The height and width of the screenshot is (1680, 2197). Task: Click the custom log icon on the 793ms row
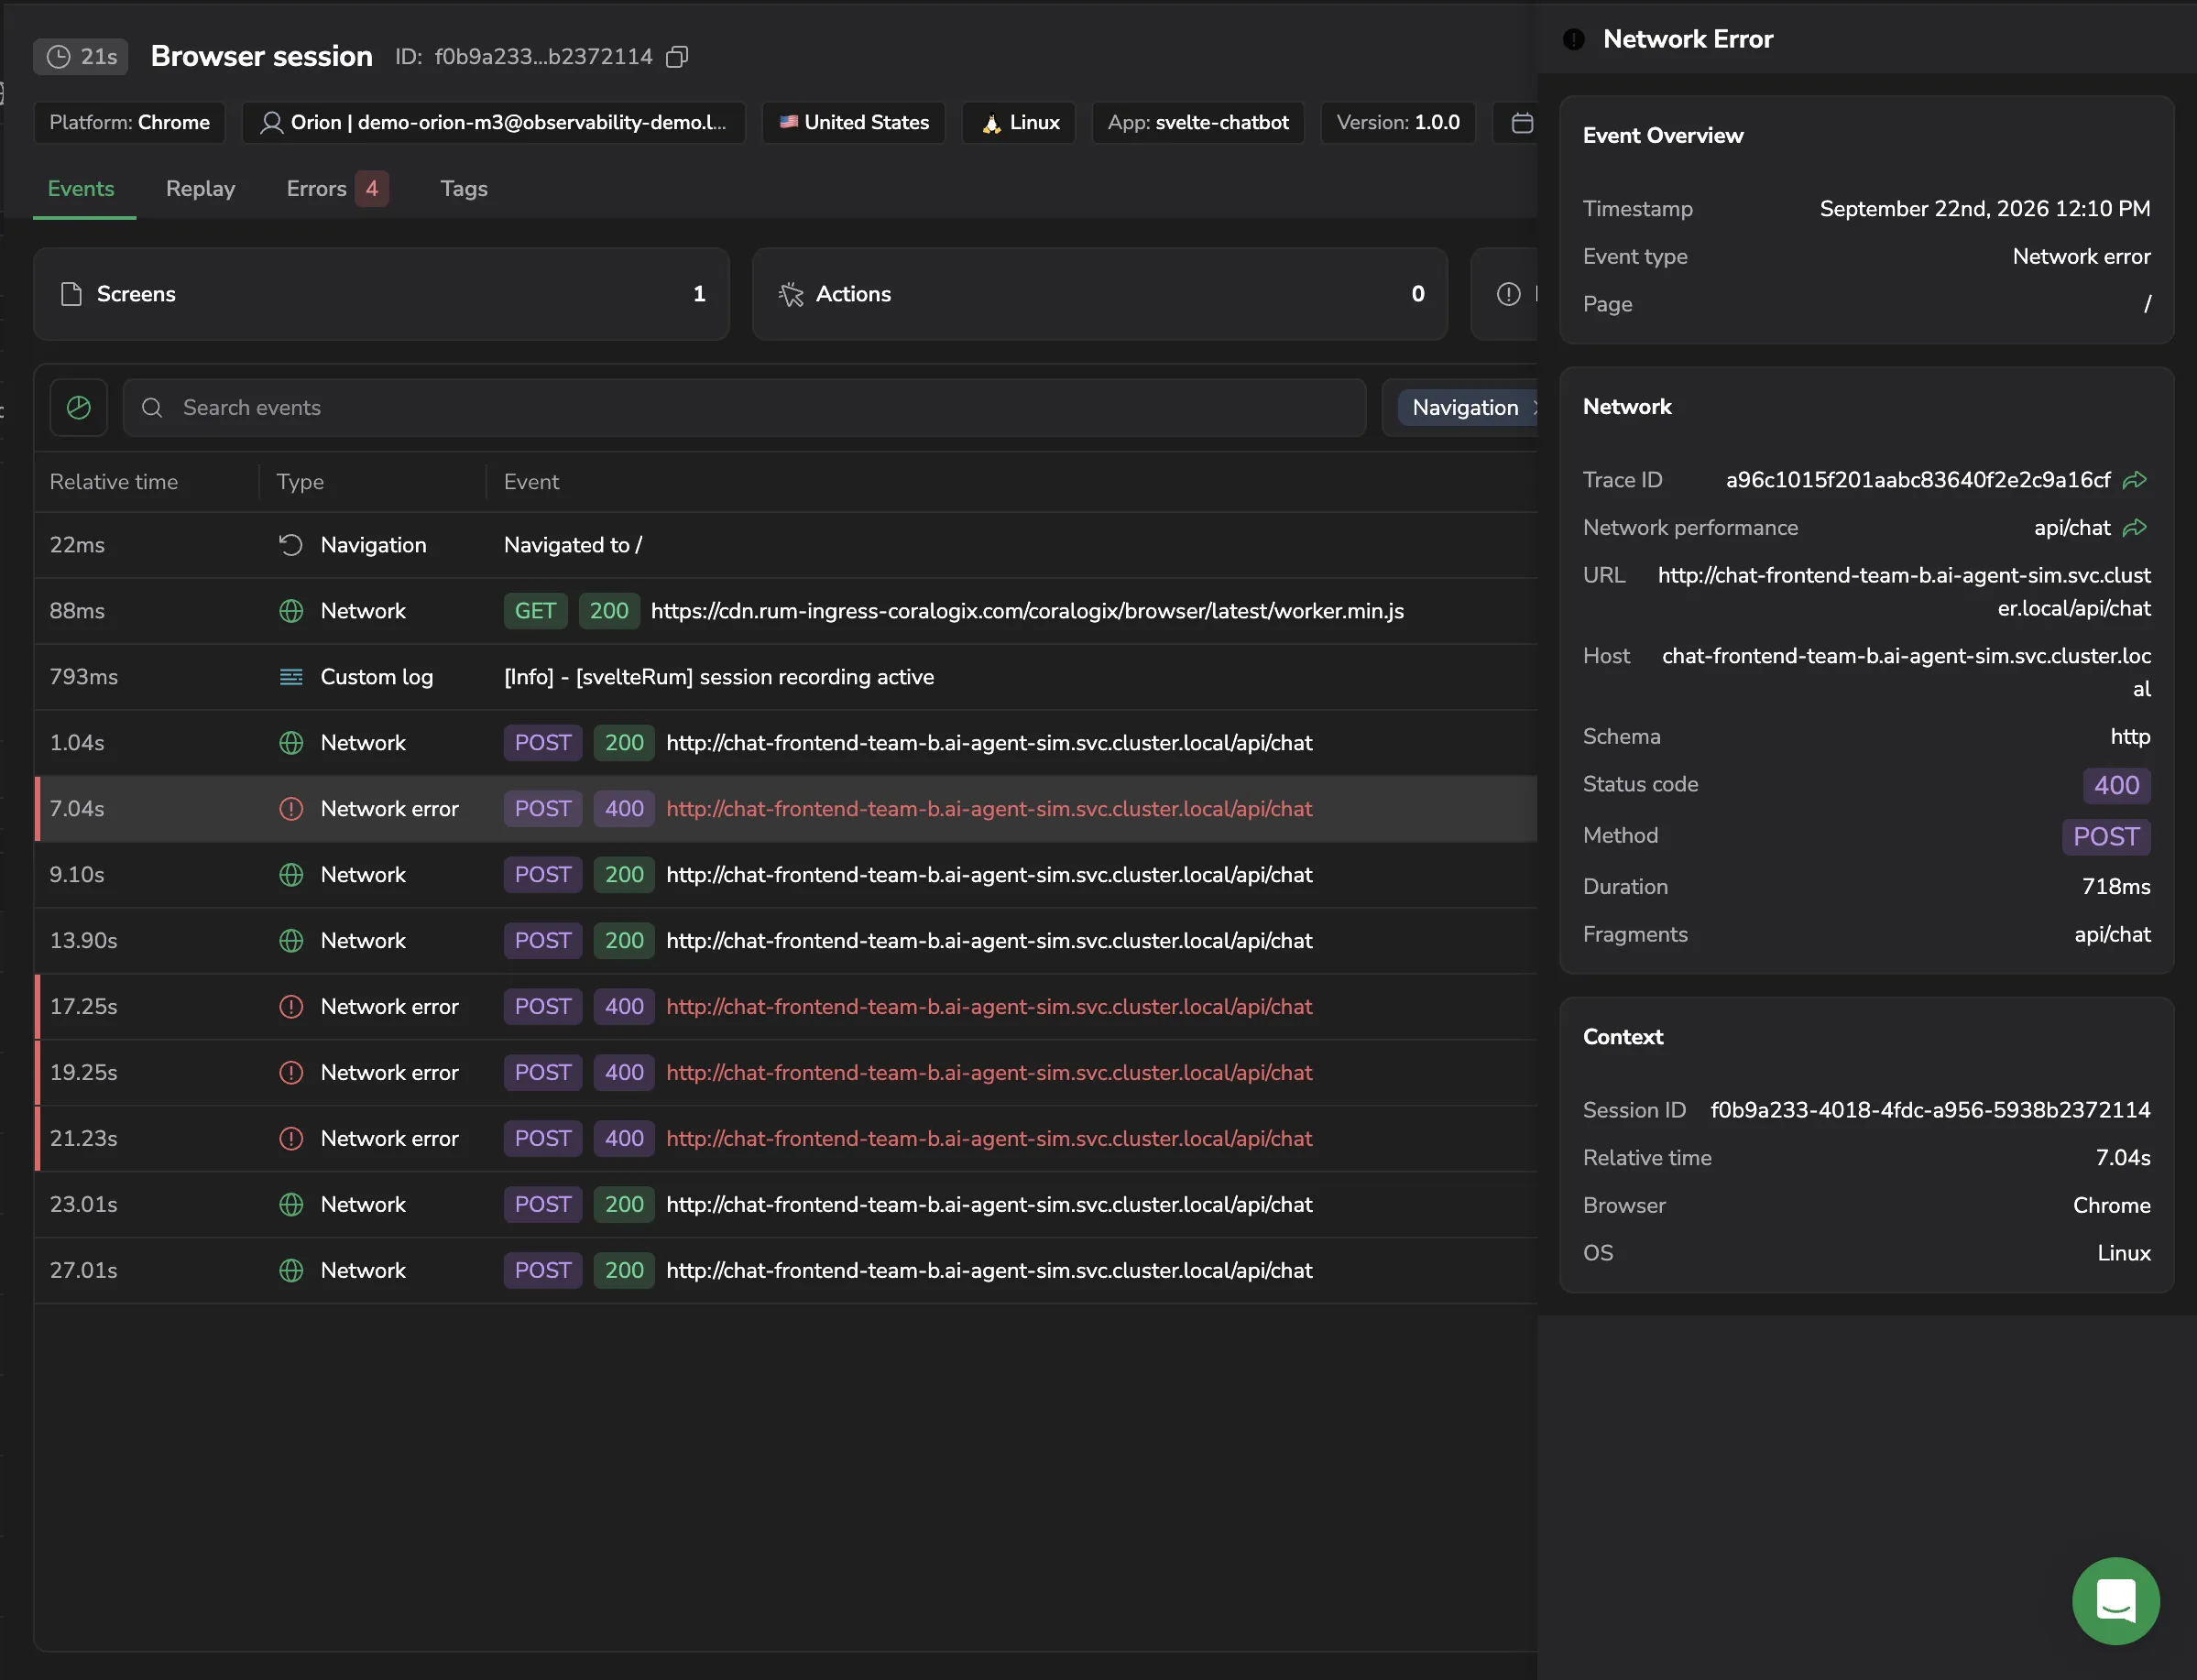(x=291, y=677)
